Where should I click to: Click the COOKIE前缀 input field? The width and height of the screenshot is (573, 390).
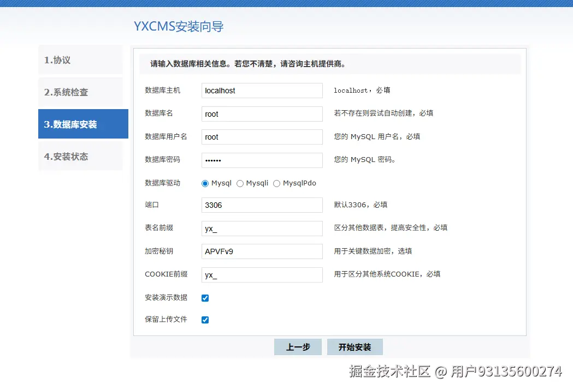pos(262,275)
